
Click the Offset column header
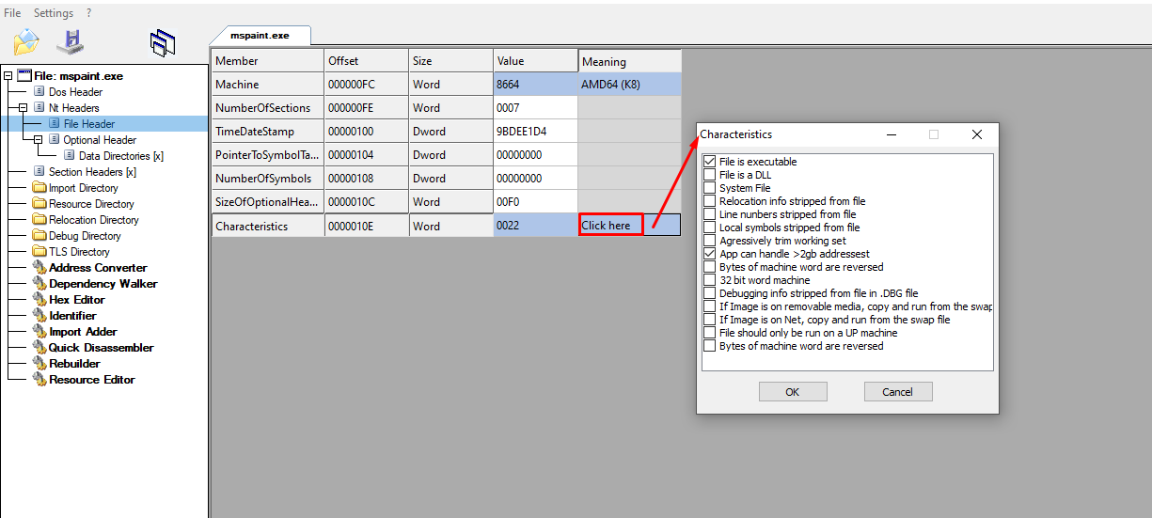point(366,61)
